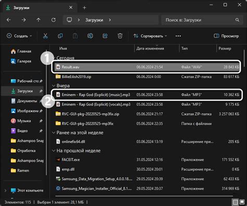Go forward with the right arrow
This screenshot has width=247, height=206.
23,20
